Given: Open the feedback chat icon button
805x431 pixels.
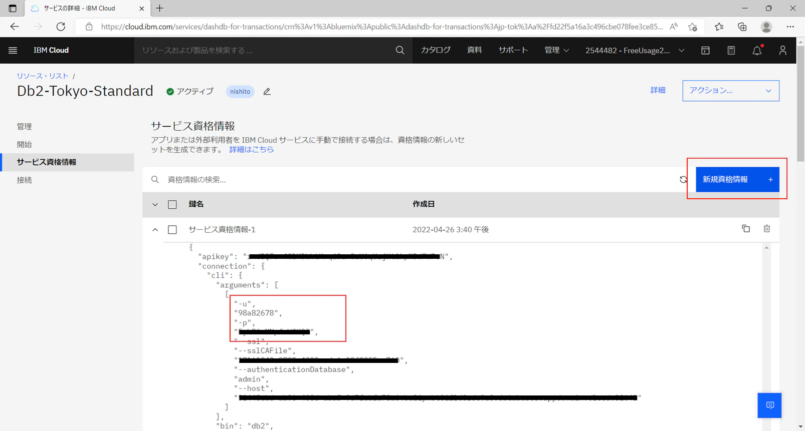Looking at the screenshot, I should point(770,405).
